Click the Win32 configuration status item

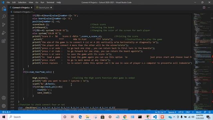199,112
